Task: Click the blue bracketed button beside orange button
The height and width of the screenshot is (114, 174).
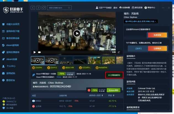Action: click(x=138, y=49)
